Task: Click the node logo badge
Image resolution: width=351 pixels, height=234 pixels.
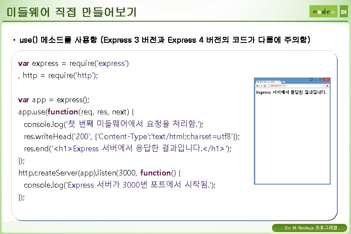Action: pyautogui.click(x=323, y=11)
